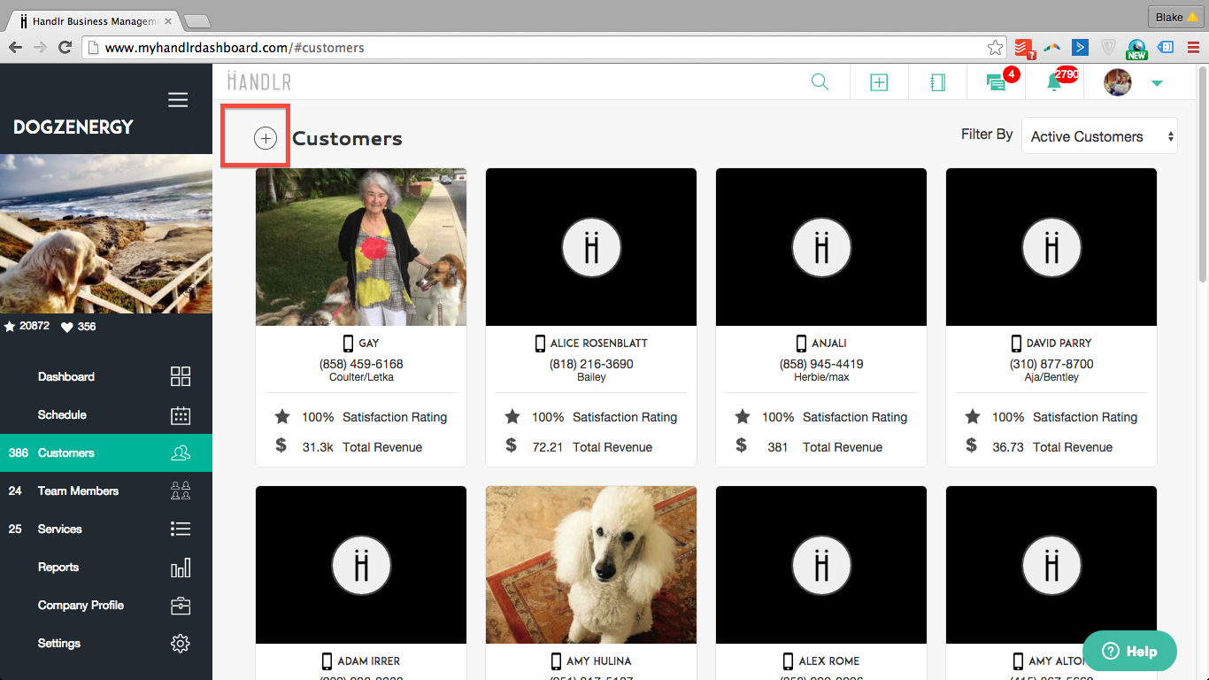1209x680 pixels.
Task: Open Schedule in the sidebar
Action: point(62,414)
